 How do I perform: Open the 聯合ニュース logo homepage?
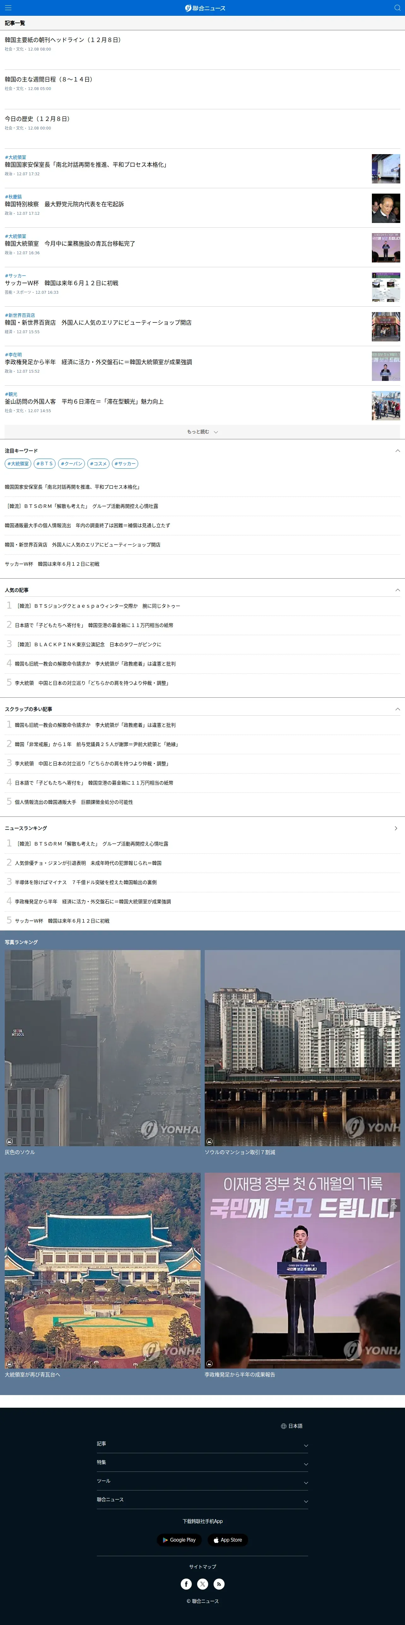205,8
